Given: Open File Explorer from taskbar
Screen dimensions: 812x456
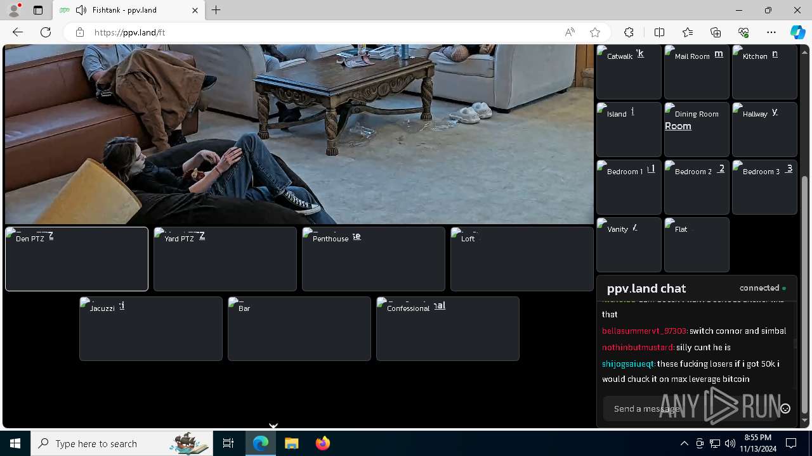Looking at the screenshot, I should pyautogui.click(x=291, y=443).
